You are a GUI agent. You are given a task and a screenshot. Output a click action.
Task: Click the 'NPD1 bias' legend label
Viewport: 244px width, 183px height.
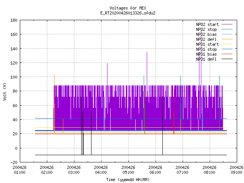point(206,54)
